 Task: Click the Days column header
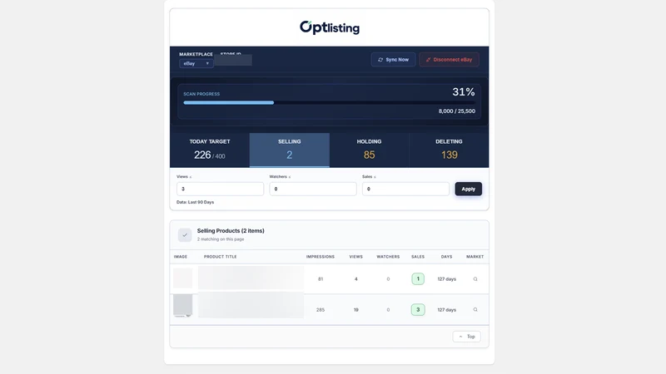pyautogui.click(x=446, y=257)
